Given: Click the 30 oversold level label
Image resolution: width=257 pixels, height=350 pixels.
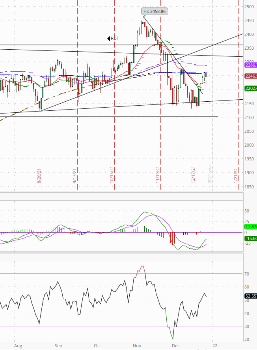Looking at the screenshot, I should pos(247,326).
